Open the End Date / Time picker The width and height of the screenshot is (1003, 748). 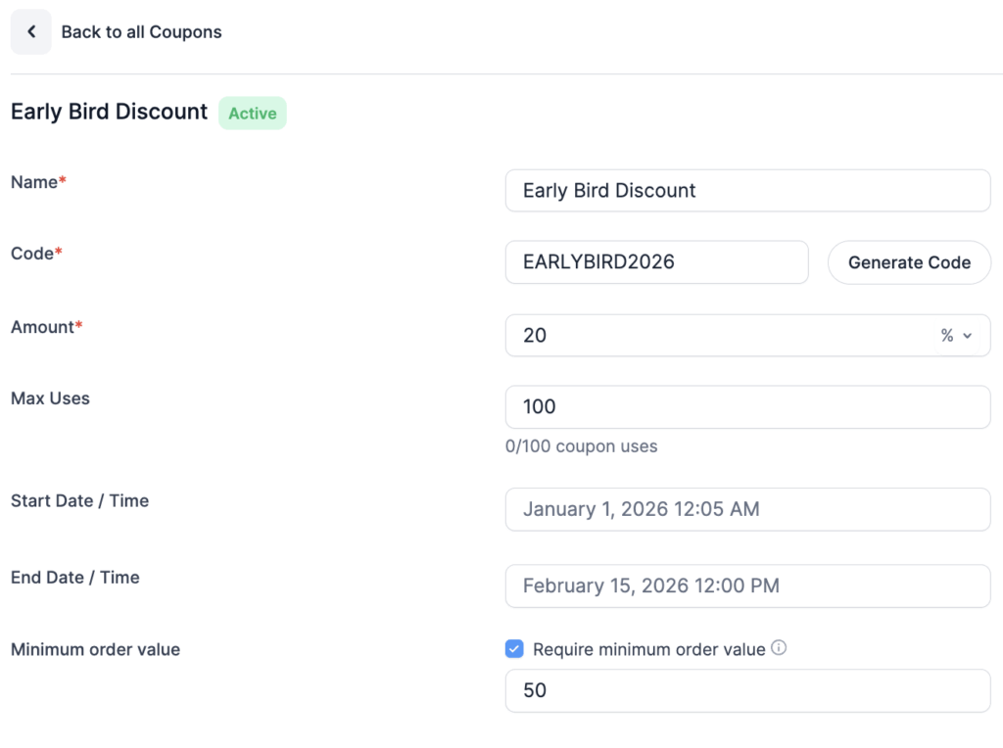[747, 585]
